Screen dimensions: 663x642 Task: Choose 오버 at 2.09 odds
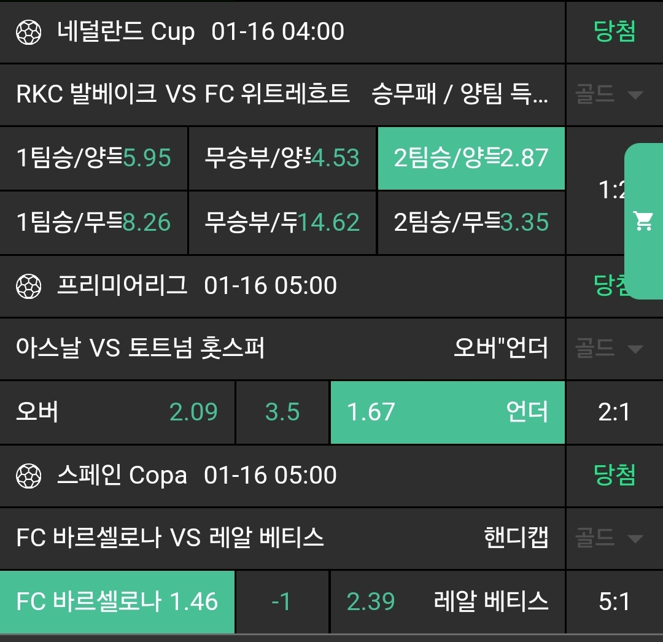[117, 412]
